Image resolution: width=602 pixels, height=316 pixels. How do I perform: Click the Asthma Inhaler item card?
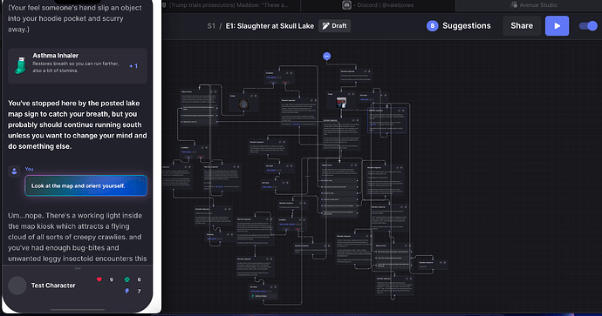[78, 65]
